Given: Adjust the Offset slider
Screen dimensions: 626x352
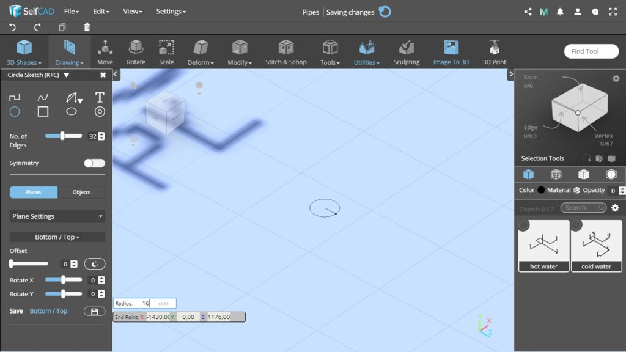Looking at the screenshot, I should (29, 264).
